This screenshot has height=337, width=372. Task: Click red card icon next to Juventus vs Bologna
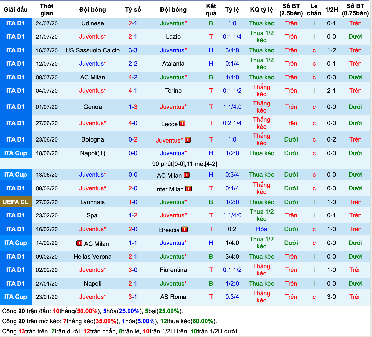coord(188,140)
